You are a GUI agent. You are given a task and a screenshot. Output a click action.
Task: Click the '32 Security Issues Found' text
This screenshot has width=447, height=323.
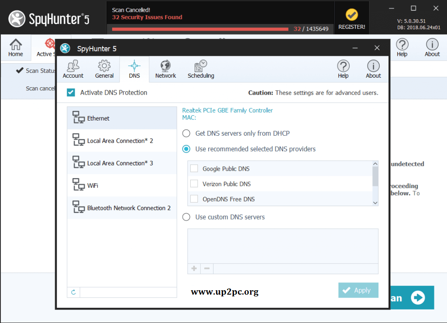click(147, 17)
